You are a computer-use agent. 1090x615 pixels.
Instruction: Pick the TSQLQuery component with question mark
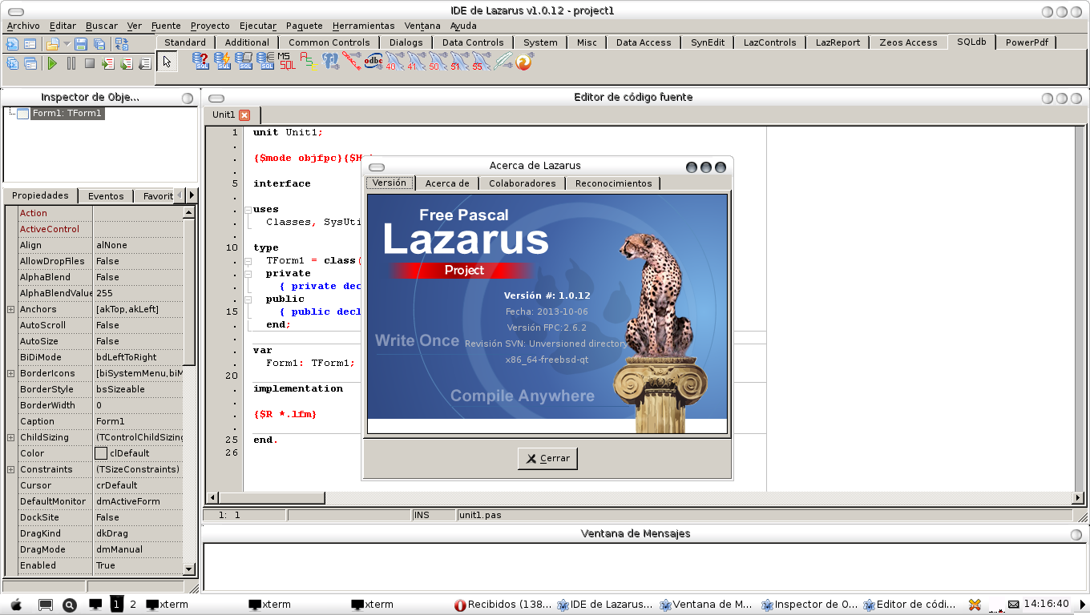pyautogui.click(x=200, y=61)
